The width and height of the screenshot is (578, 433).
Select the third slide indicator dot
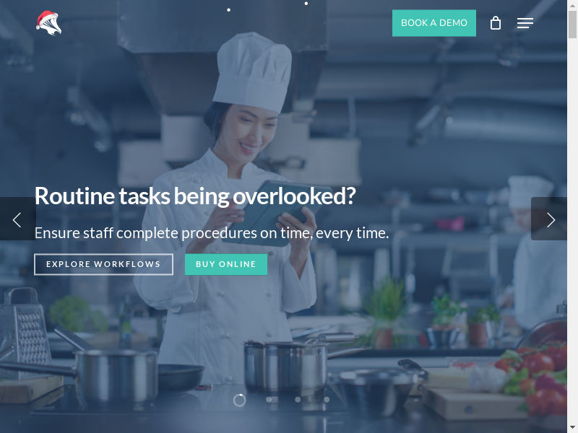[x=298, y=400]
